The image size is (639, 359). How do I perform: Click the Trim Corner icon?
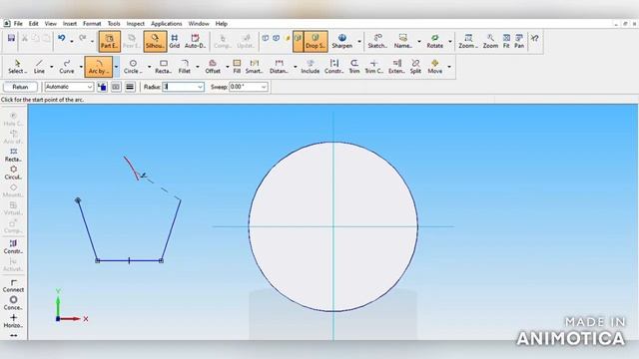click(x=373, y=67)
